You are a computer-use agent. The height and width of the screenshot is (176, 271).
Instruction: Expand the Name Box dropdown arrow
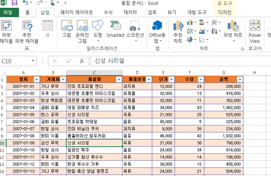click(33, 61)
